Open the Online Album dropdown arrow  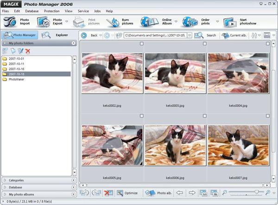[176, 21]
